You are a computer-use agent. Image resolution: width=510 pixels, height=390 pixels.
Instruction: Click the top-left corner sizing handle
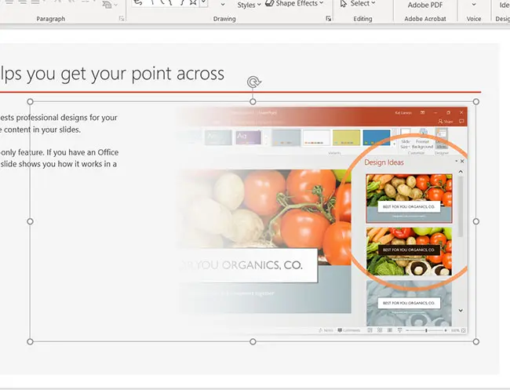coord(31,101)
